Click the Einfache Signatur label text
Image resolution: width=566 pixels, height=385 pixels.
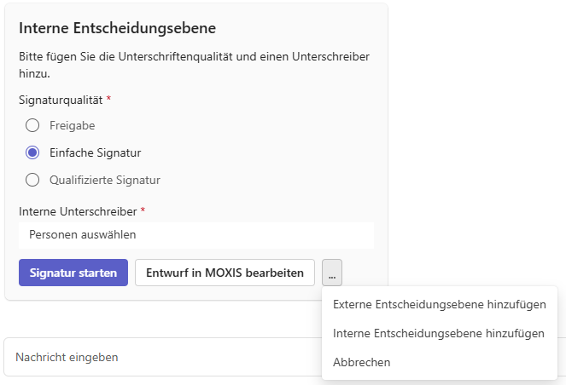[x=95, y=152]
